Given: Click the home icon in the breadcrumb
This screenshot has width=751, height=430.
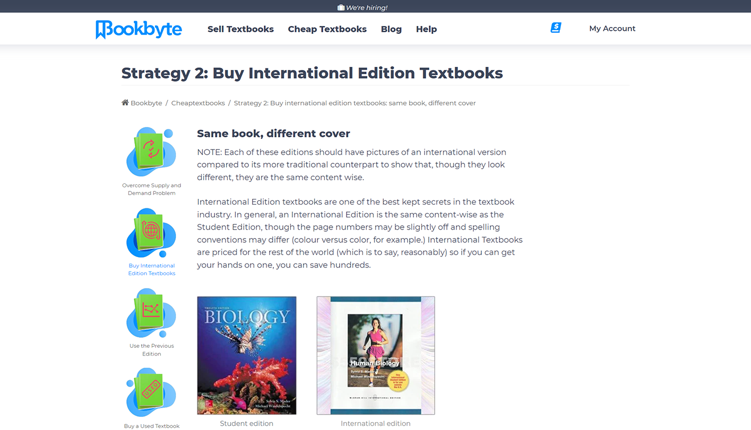Looking at the screenshot, I should [125, 102].
